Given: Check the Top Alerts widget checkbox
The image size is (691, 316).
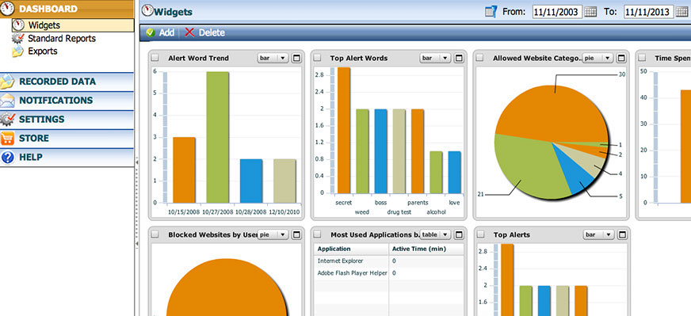Looking at the screenshot, I should [480, 235].
